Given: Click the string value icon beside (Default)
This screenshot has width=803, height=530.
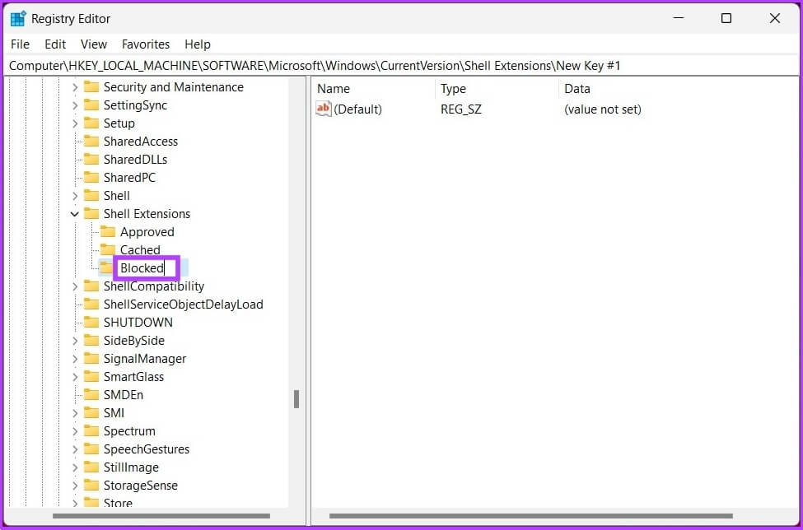Looking at the screenshot, I should click(323, 109).
